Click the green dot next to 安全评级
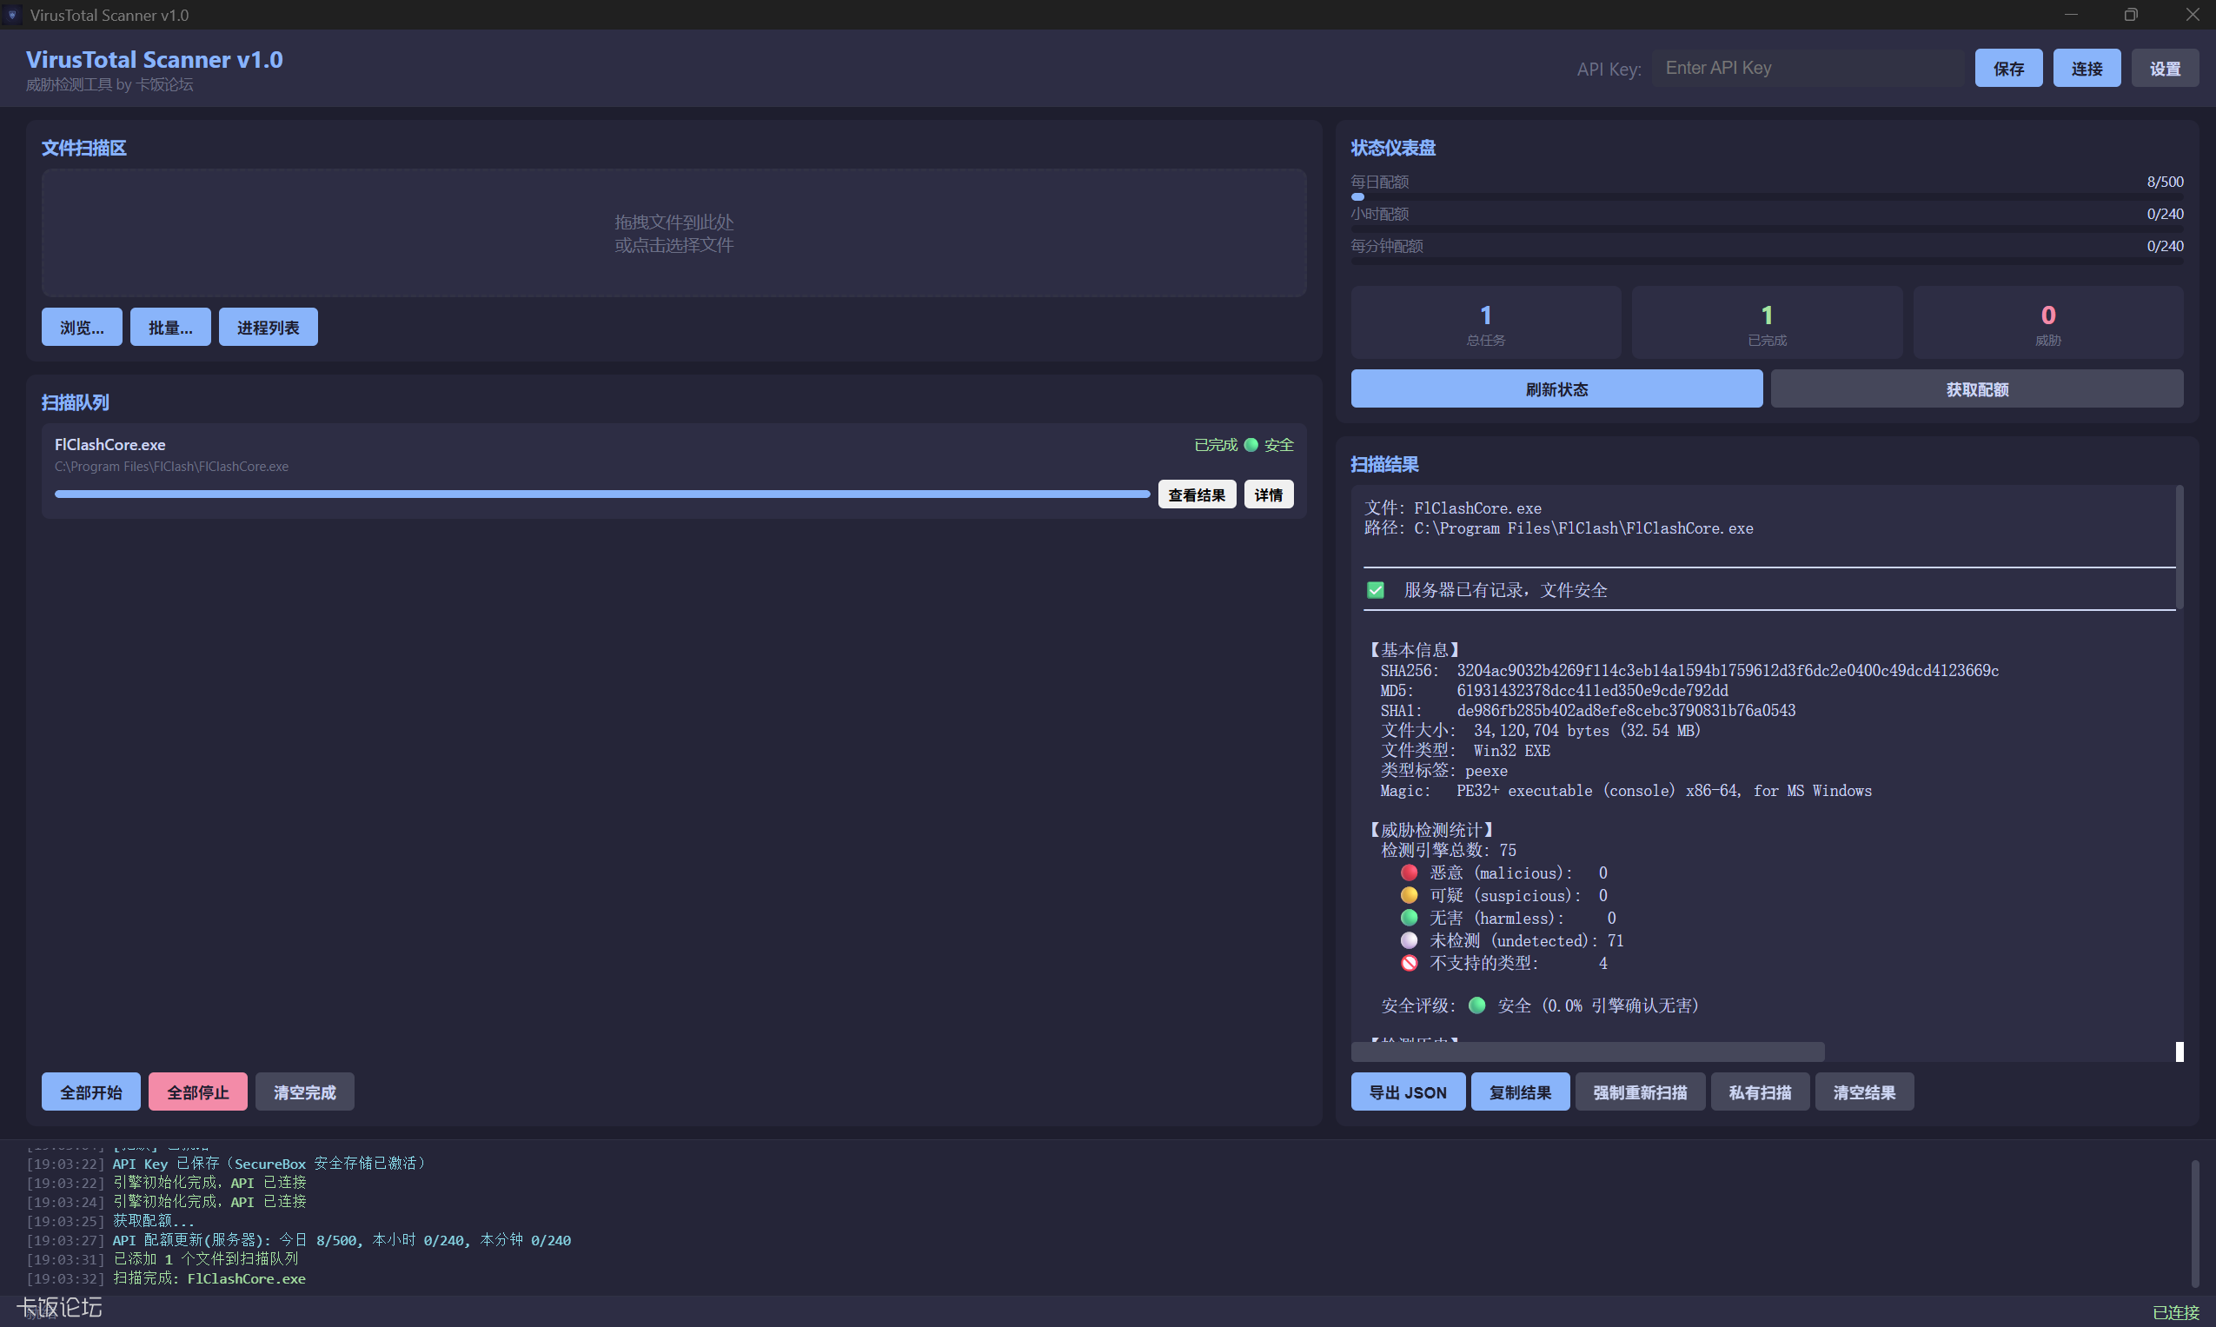Viewport: 2216px width, 1327px height. point(1476,1005)
